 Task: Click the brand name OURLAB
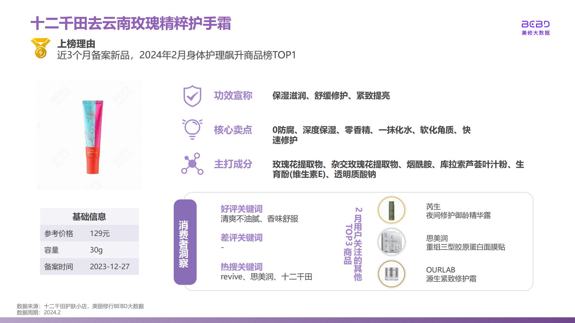pos(441,270)
